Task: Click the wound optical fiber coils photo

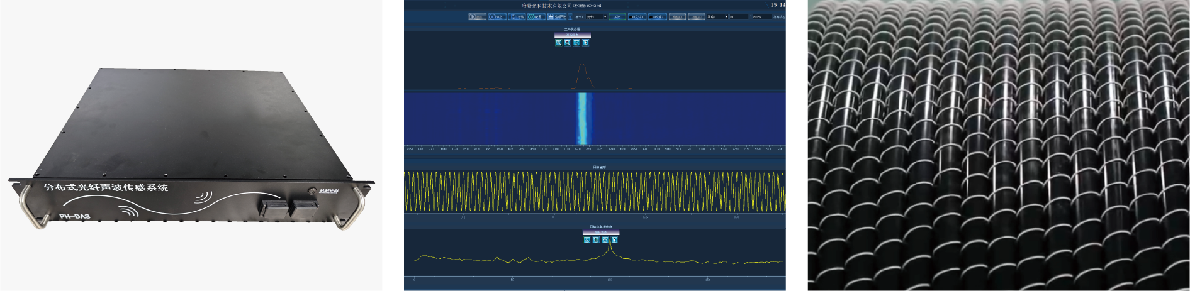Action: [999, 145]
